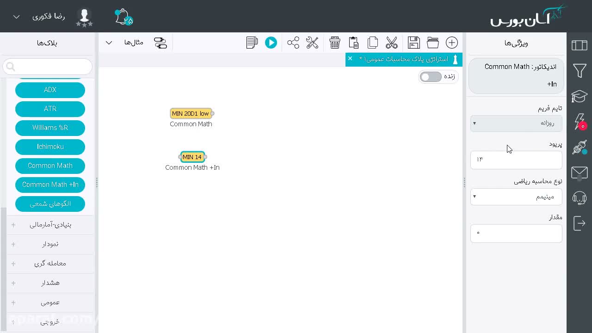Open the نوع محاسبه ریاضی مینیمم dropdown
Image resolution: width=592 pixels, height=333 pixels.
[x=516, y=197]
